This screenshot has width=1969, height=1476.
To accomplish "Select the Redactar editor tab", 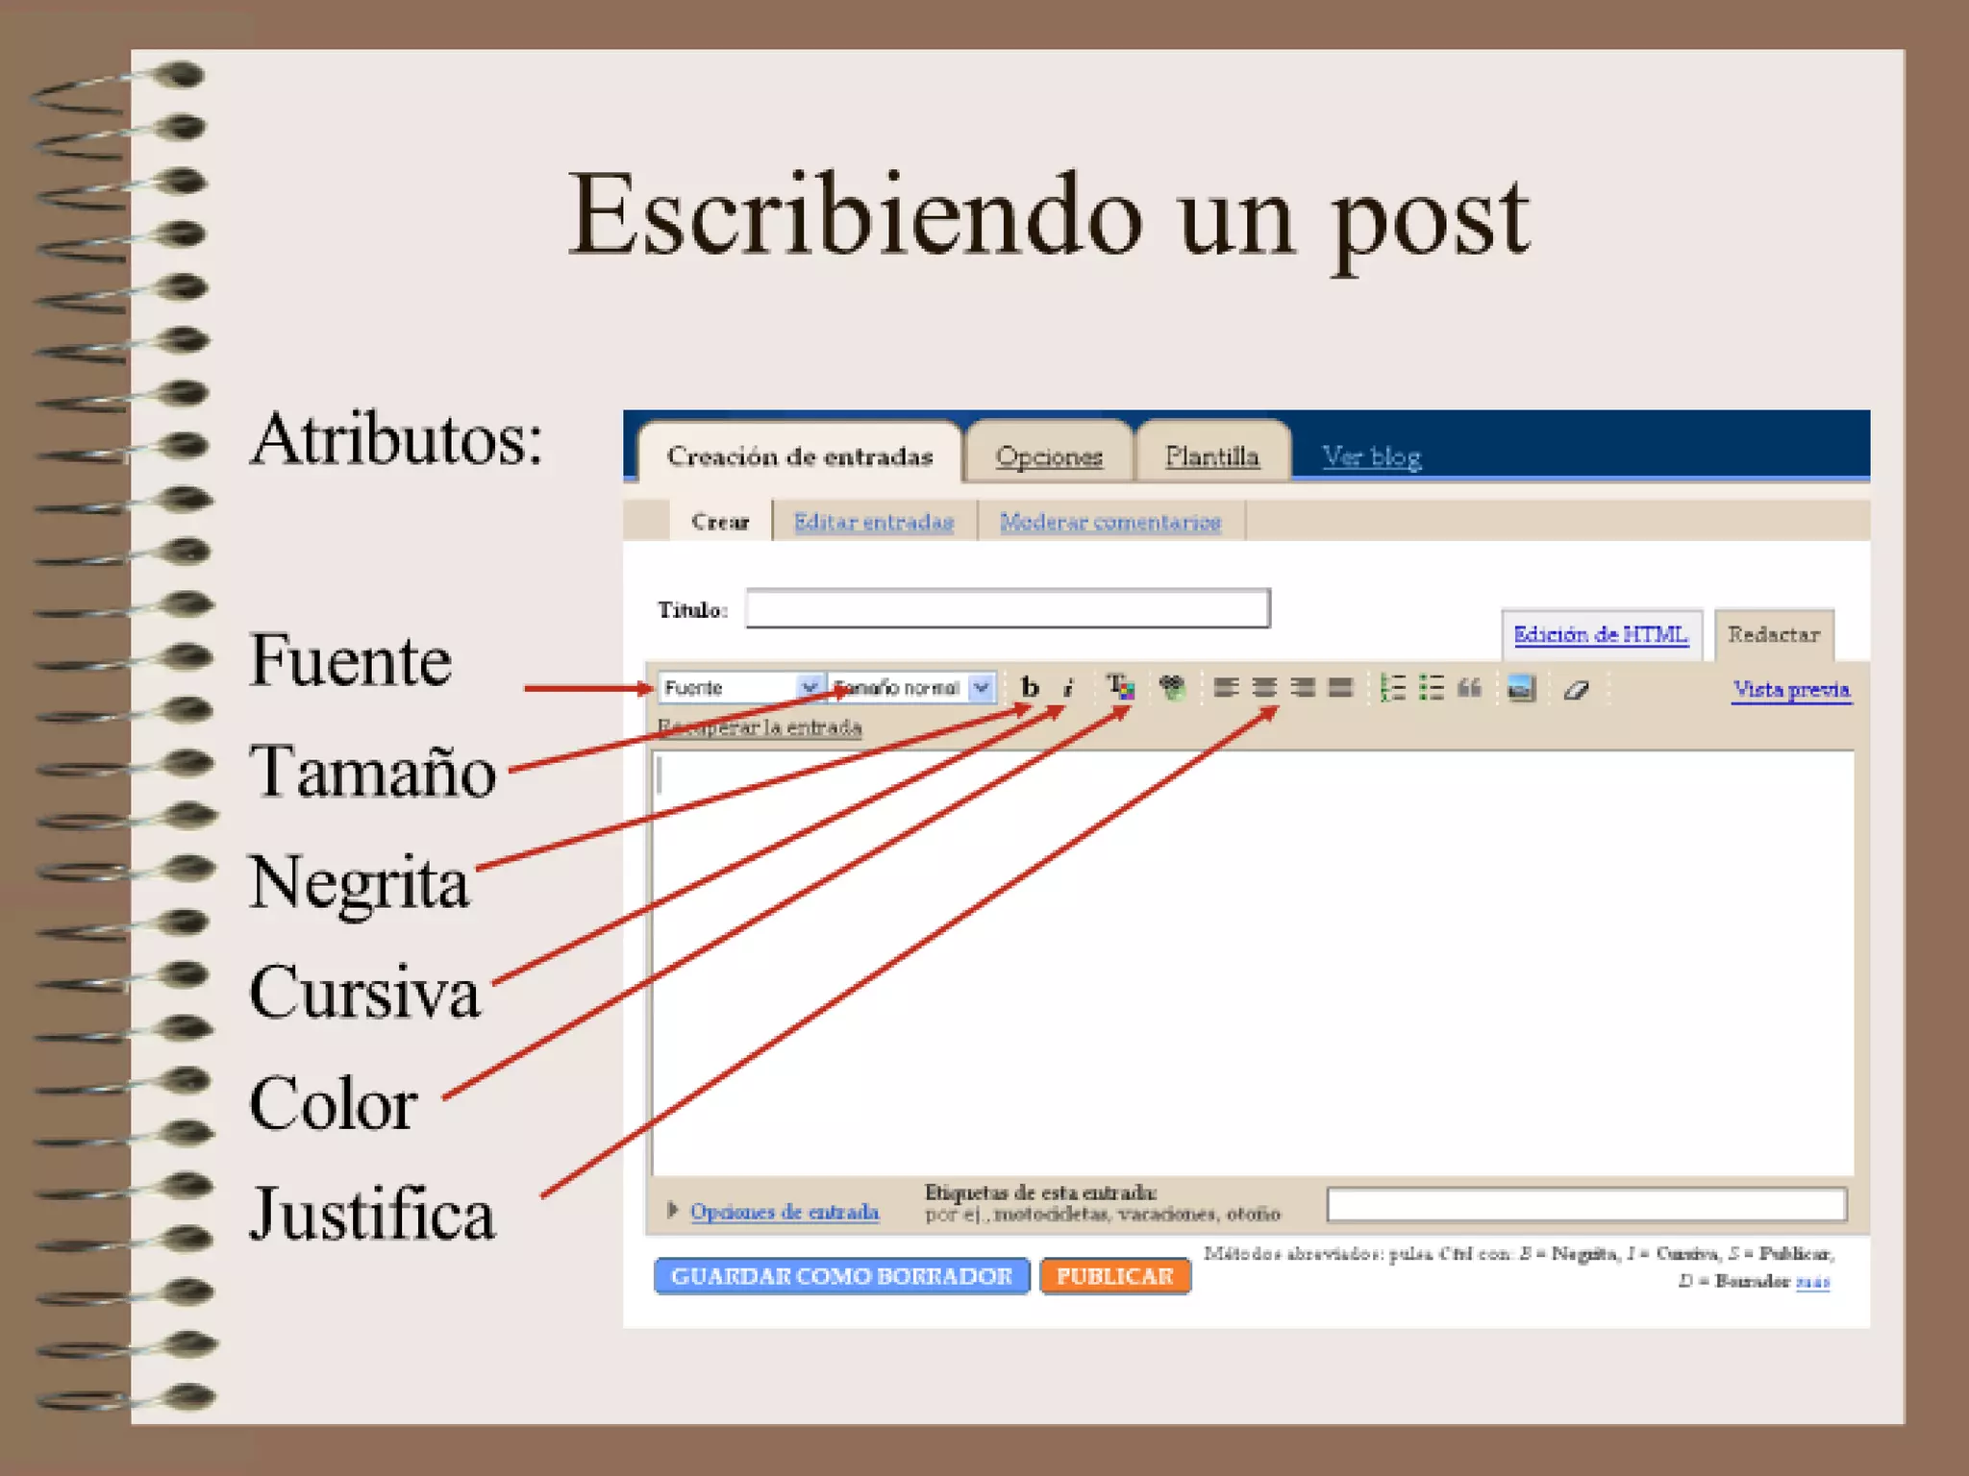I will coord(1774,634).
